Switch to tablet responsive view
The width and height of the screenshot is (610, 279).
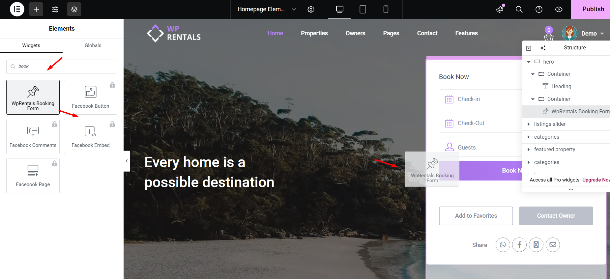click(x=363, y=9)
